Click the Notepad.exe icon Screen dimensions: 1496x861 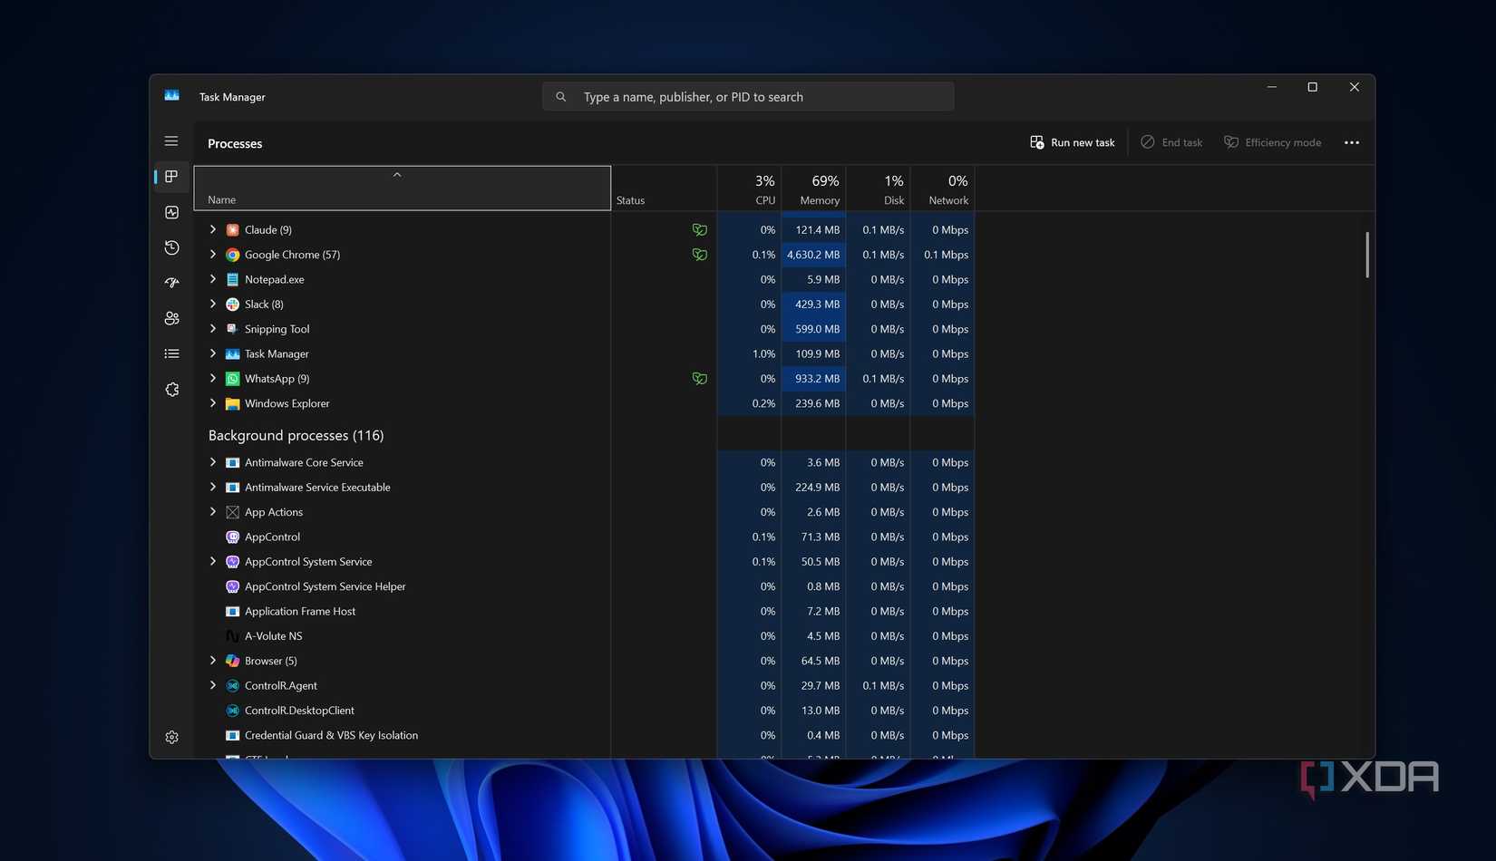point(232,279)
